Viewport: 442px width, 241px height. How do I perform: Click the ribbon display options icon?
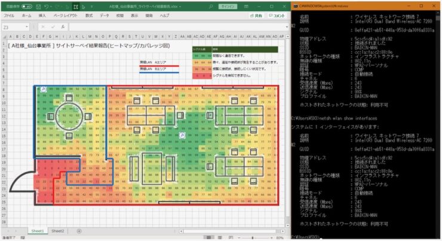pos(247,5)
